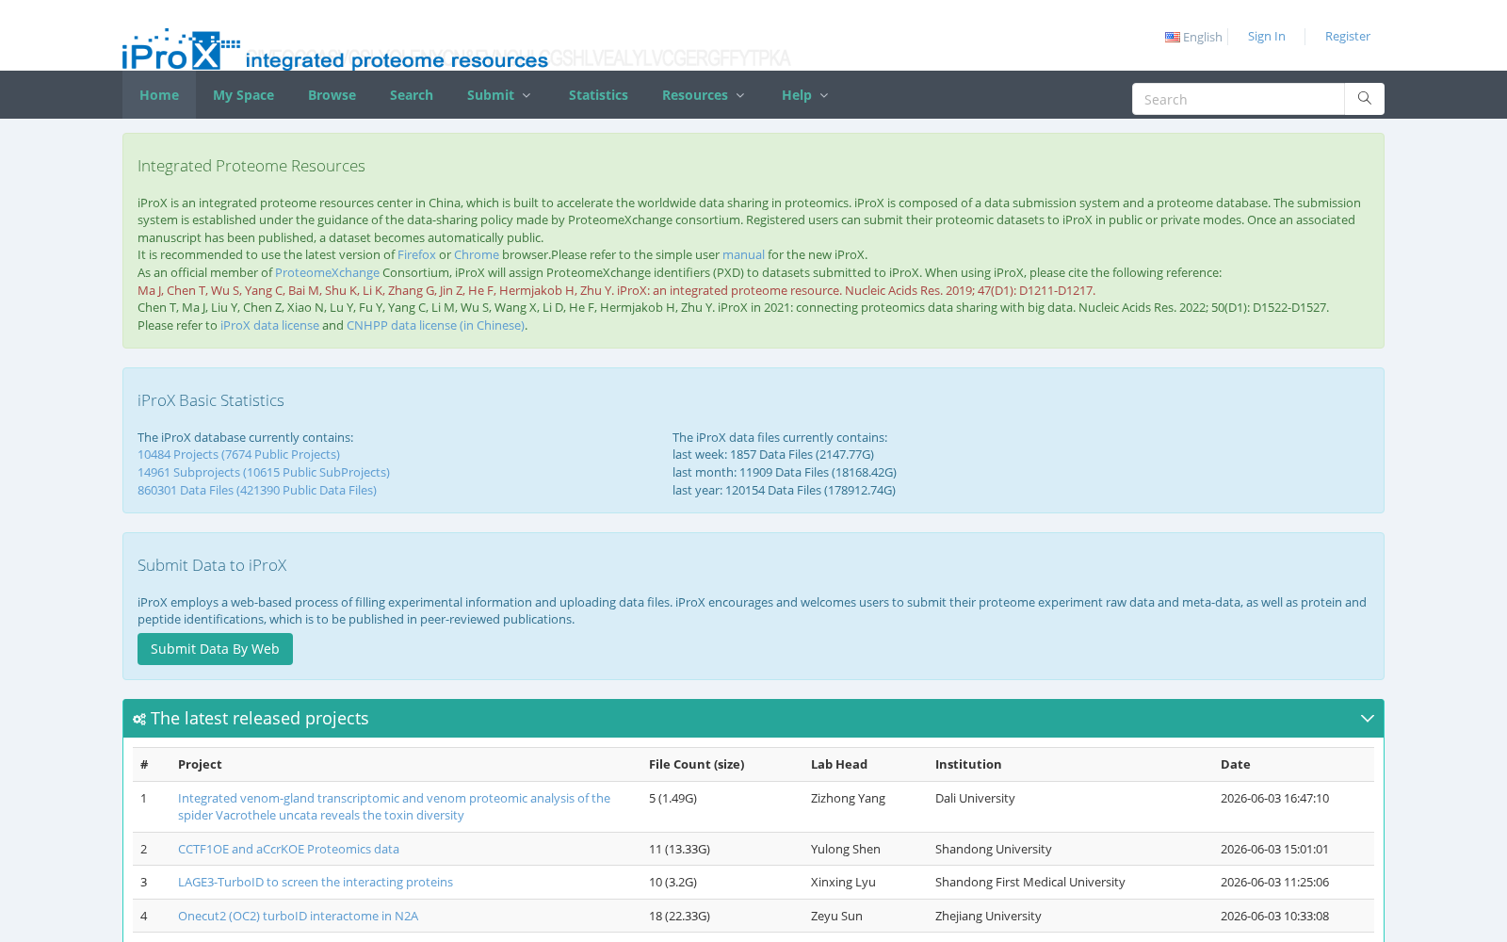Open the Statistics page
This screenshot has width=1507, height=942.
[x=598, y=95]
